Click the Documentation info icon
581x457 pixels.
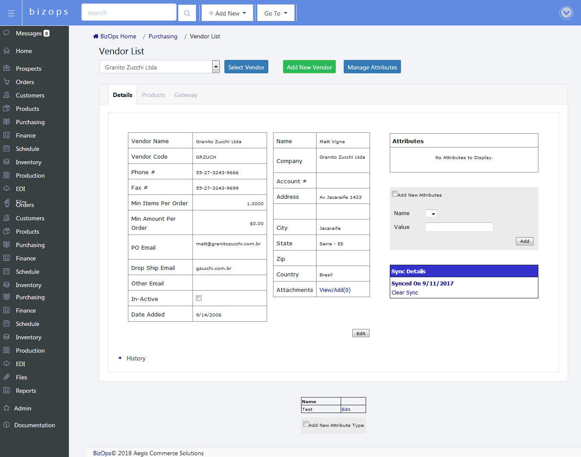(x=6, y=425)
